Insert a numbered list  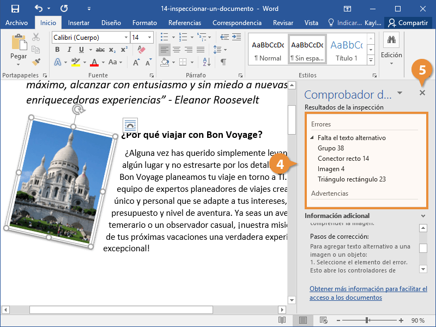[183, 37]
